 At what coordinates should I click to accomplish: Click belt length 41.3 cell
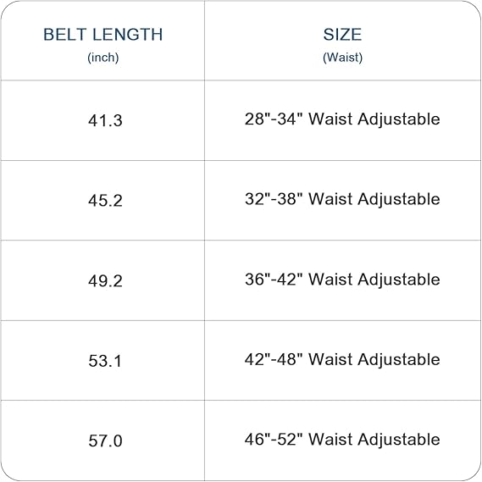(x=105, y=120)
